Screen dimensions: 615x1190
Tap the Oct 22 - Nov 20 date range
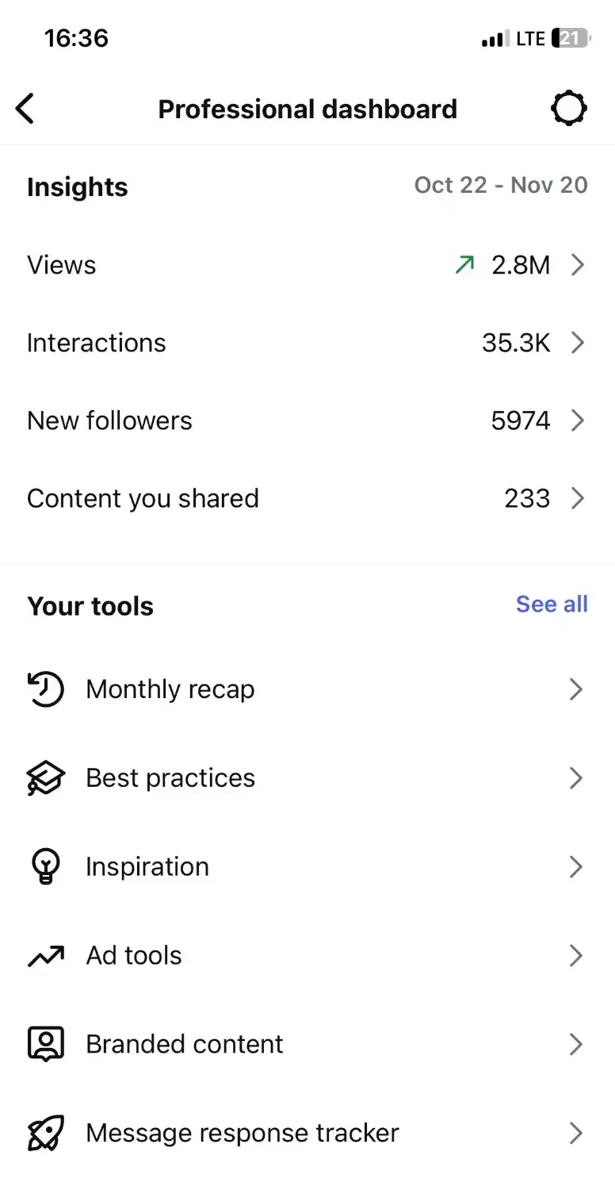tap(501, 186)
